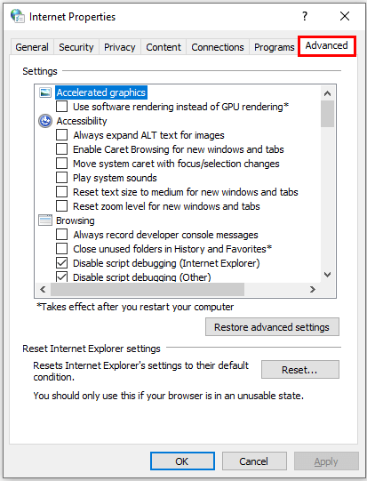Click the settings list scroll up arrow

click(327, 93)
